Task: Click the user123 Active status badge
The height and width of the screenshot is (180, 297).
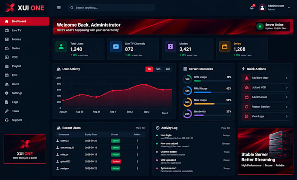Action: coord(116,141)
